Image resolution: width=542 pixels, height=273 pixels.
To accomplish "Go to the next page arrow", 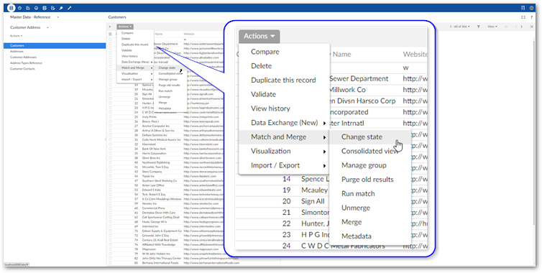I will pyautogui.click(x=522, y=27).
